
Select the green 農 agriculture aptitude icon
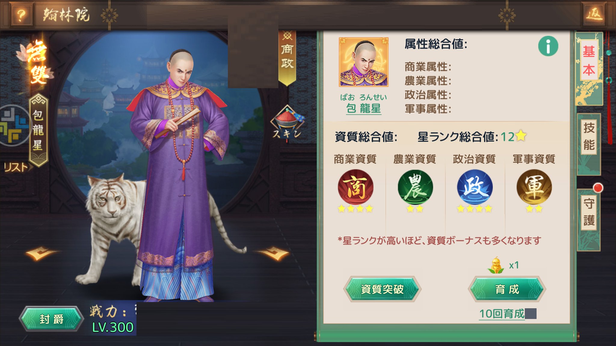point(415,187)
